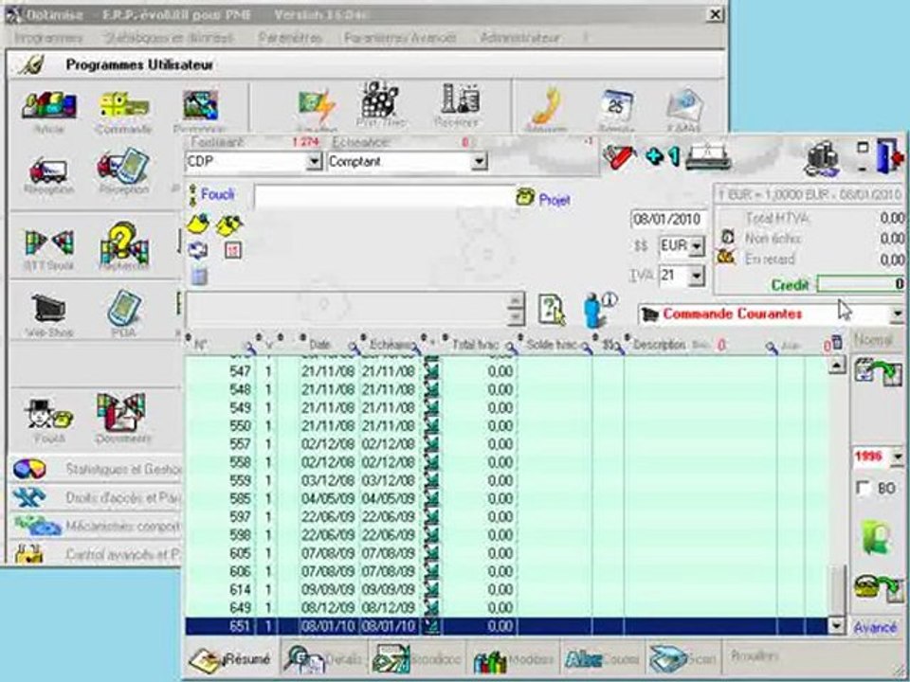Open the Documents icon in main window
This screenshot has width=910, height=682.
pyautogui.click(x=122, y=412)
